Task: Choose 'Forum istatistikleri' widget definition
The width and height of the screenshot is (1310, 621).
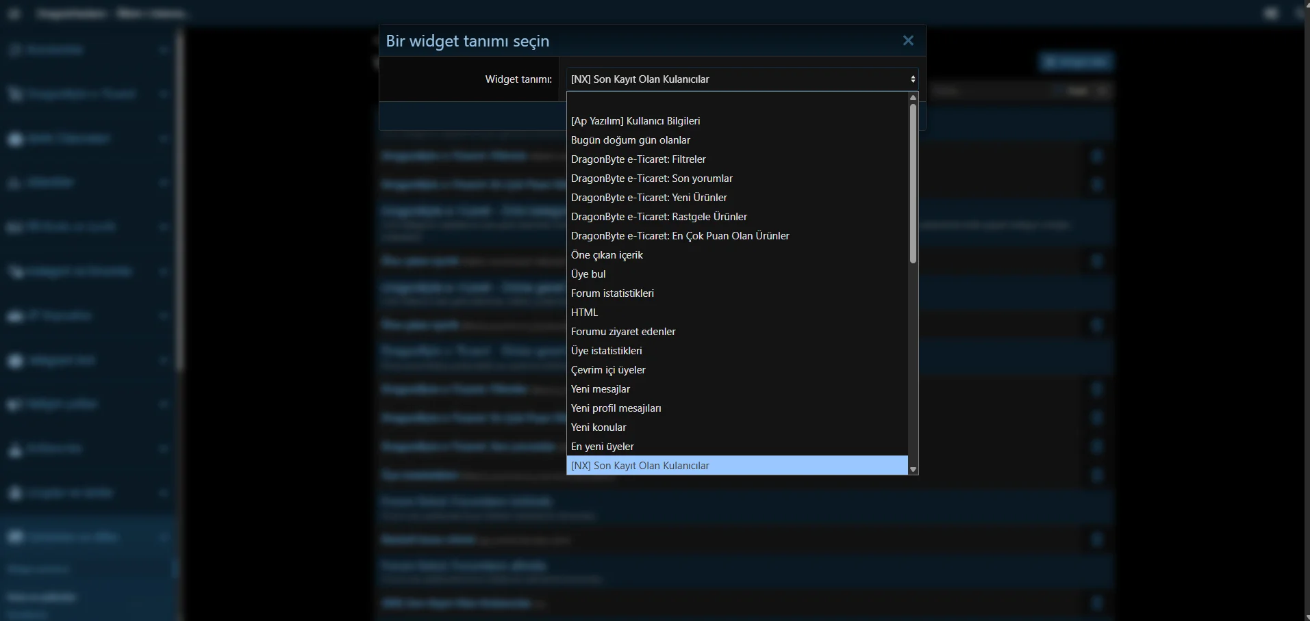Action: (612, 293)
